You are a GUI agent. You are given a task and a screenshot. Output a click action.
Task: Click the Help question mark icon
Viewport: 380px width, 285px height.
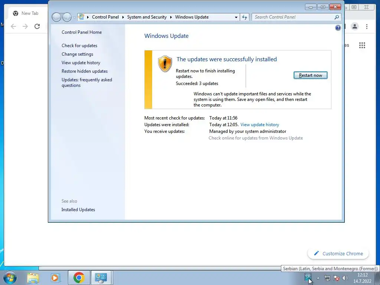coord(338,28)
